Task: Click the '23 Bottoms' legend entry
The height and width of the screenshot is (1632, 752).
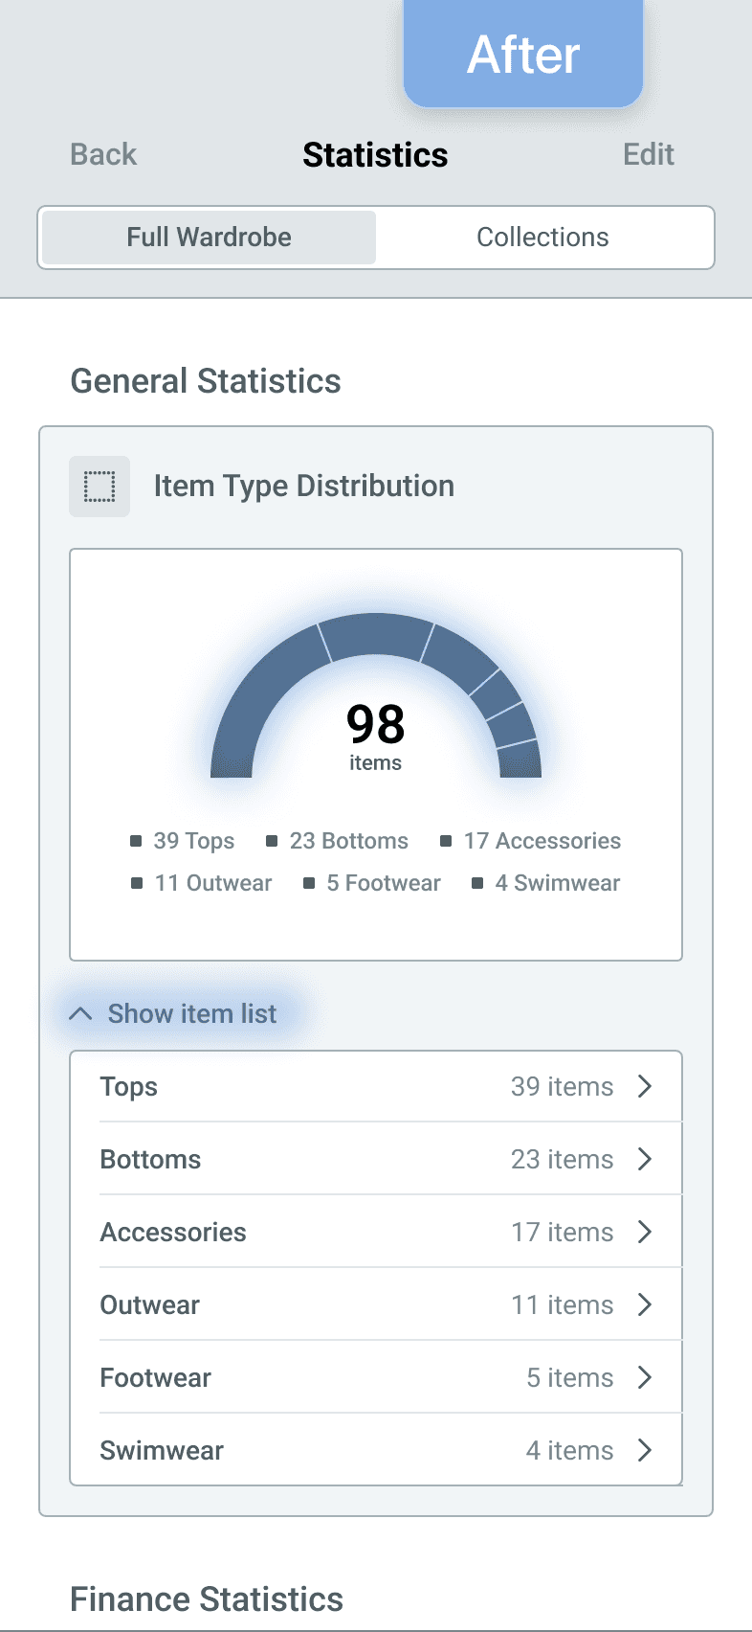Action: [x=337, y=841]
